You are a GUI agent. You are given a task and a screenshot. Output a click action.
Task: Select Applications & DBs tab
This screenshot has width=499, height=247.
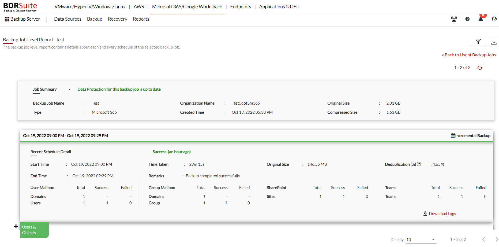pos(279,7)
